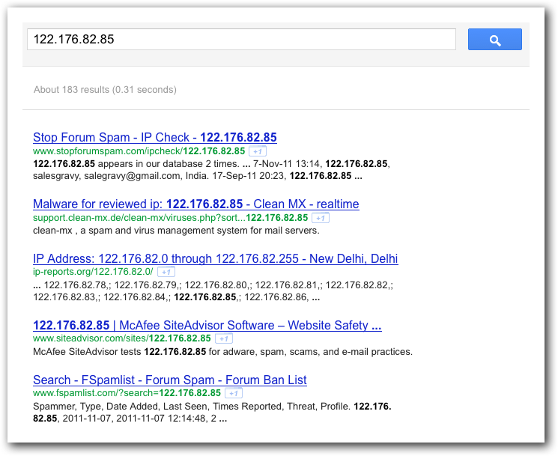558x456 pixels.
Task: Open the Stop Forum Spam IP Check result
Action: [x=155, y=137]
